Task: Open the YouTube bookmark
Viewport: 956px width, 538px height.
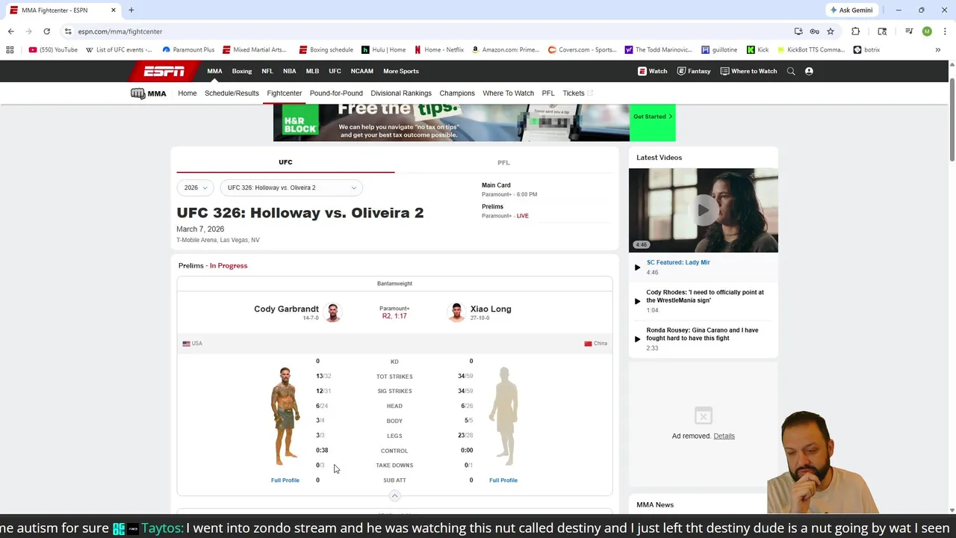Action: click(53, 50)
